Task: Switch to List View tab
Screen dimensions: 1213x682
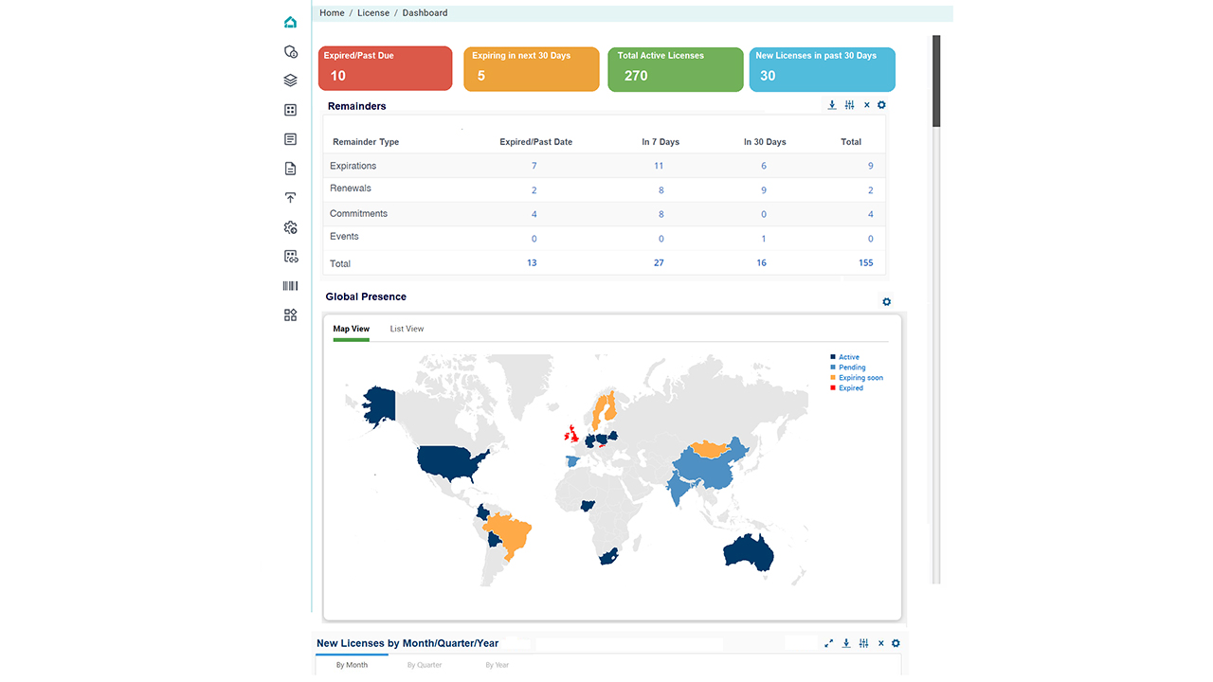Action: (x=407, y=329)
